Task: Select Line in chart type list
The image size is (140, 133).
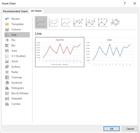Action: (x=17, y=35)
